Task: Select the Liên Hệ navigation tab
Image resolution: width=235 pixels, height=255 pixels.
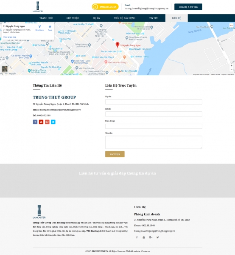Action: 176,18
